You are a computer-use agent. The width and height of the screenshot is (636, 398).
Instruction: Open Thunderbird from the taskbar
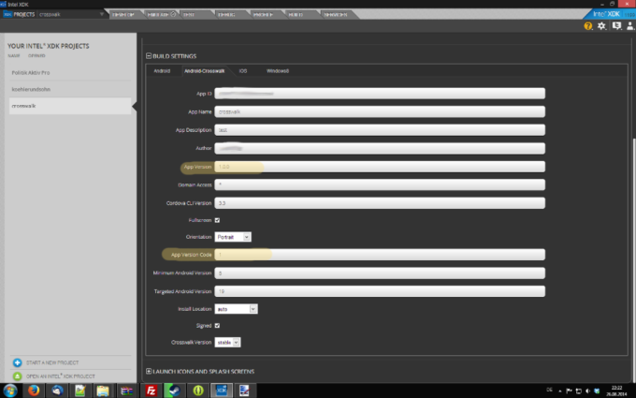[57, 391]
